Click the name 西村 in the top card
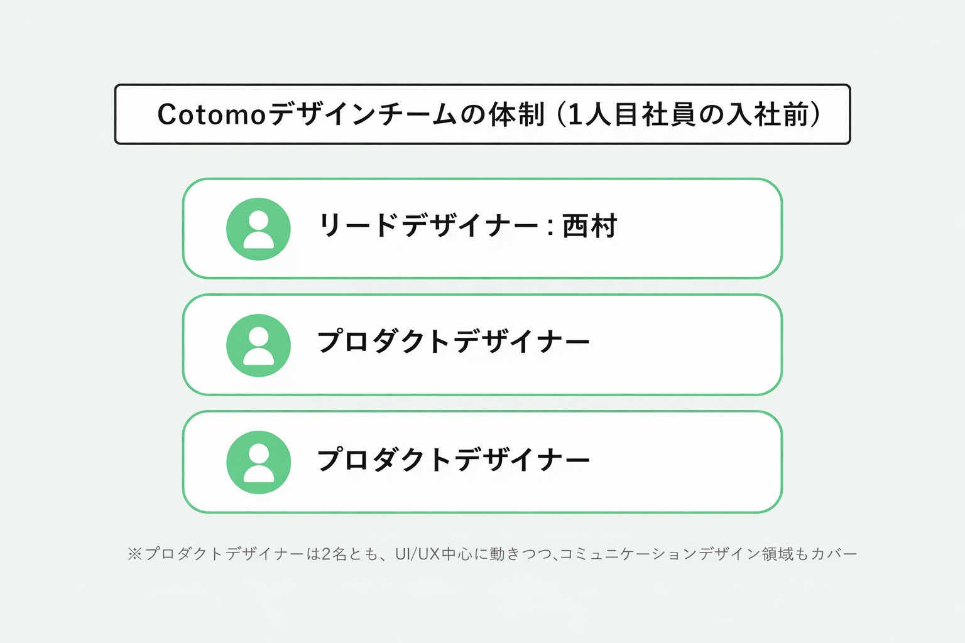Screen dimensions: 965x643 click(590, 226)
